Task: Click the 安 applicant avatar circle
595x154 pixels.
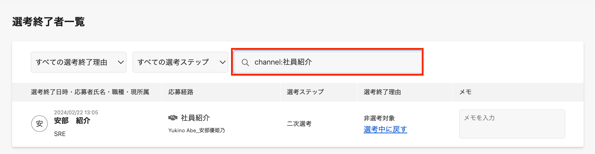Action: click(x=39, y=124)
